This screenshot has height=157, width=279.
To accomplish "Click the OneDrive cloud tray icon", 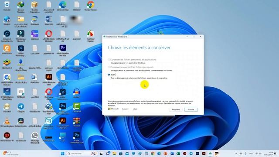I will point(241,154).
